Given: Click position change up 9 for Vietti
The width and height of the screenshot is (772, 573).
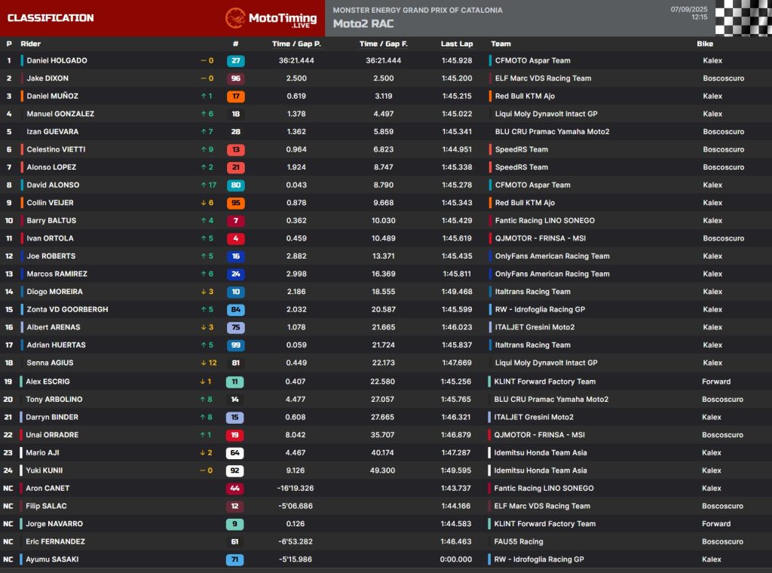Looking at the screenshot, I should click(207, 149).
